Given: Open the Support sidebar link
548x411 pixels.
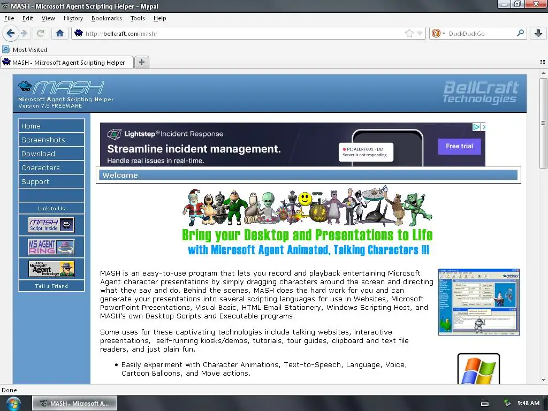Looking at the screenshot, I should pos(51,182).
